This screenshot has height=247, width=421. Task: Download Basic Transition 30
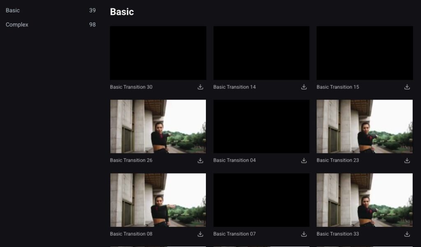point(200,87)
